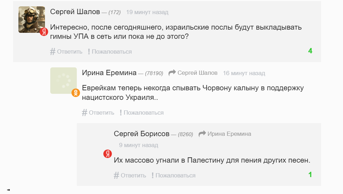343x194 pixels.
Task: Report Сергей Борисов's comment via Пожаловаться
Action: [x=175, y=175]
